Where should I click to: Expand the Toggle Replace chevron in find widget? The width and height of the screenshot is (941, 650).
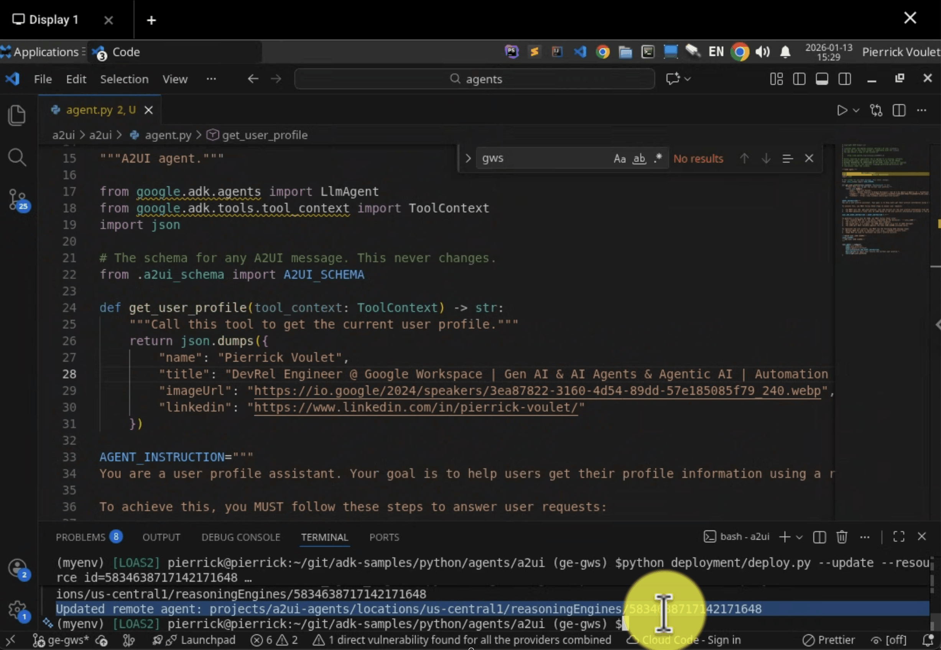(468, 158)
